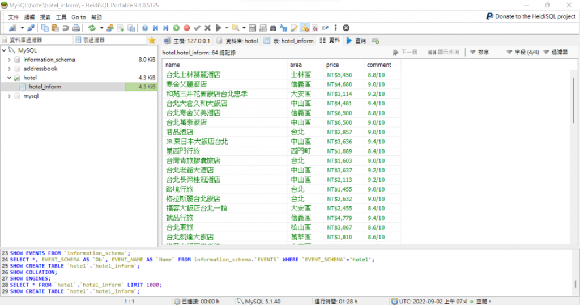Open the 文件 menu
The width and height of the screenshot is (580, 305).
click(x=14, y=18)
